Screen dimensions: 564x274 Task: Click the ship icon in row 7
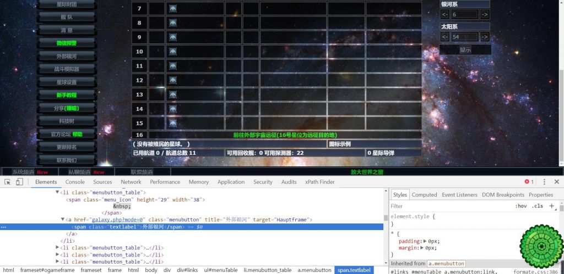coord(173,9)
